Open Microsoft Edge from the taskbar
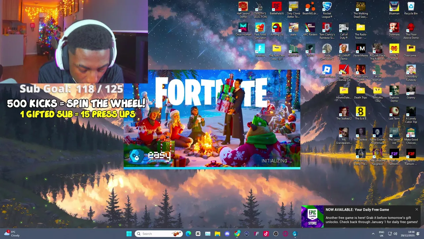Viewport: 424px width, 239px height. point(188,234)
